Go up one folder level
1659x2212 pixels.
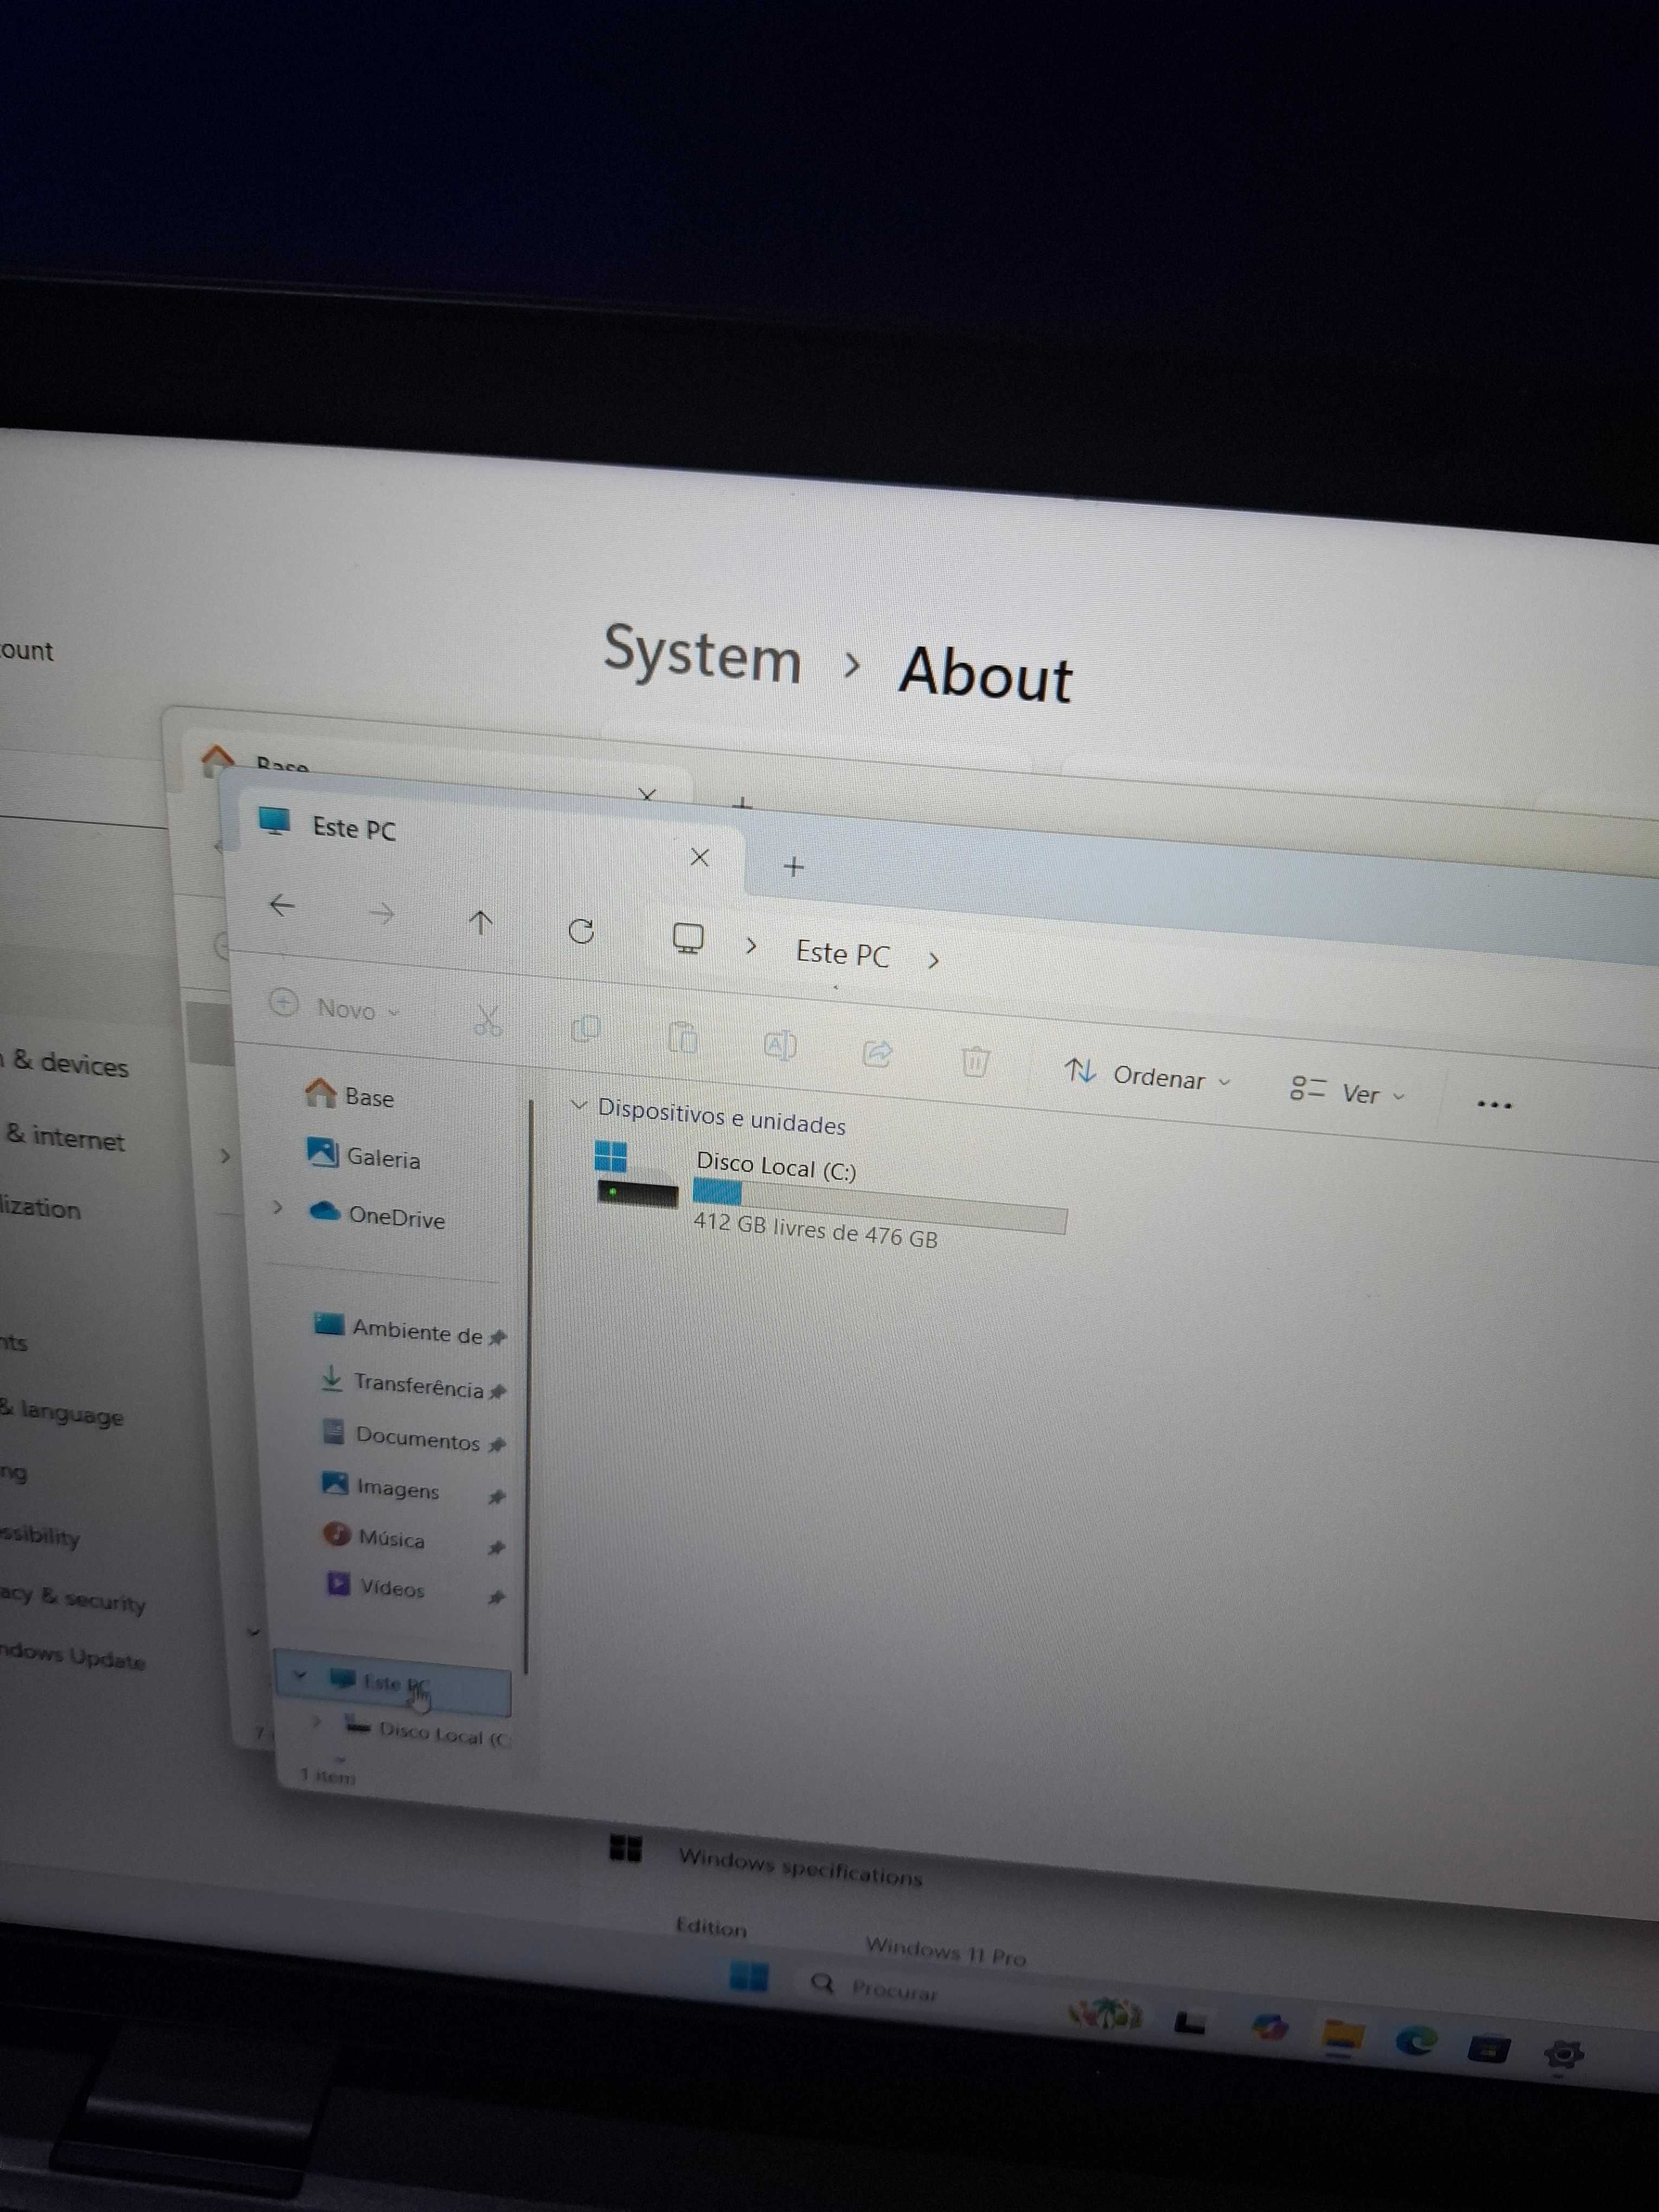480,922
